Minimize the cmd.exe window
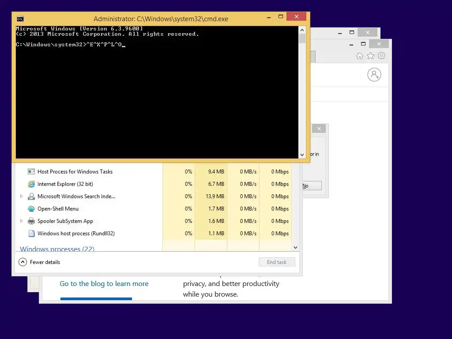 [x=269, y=17]
